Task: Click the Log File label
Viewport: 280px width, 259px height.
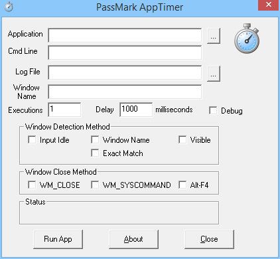Action: tap(28, 72)
